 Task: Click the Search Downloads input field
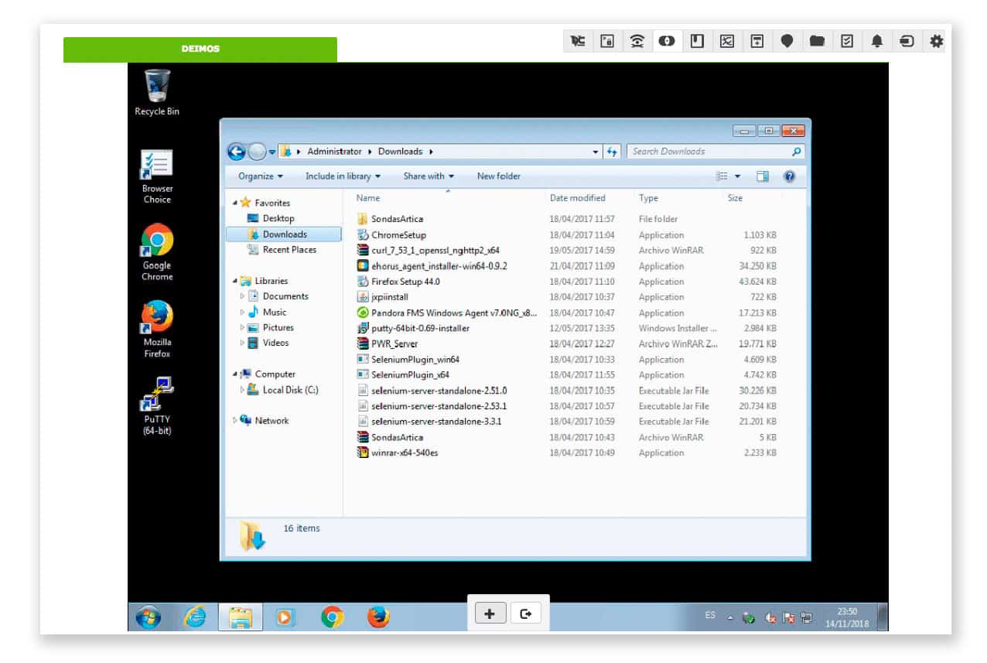pos(708,152)
